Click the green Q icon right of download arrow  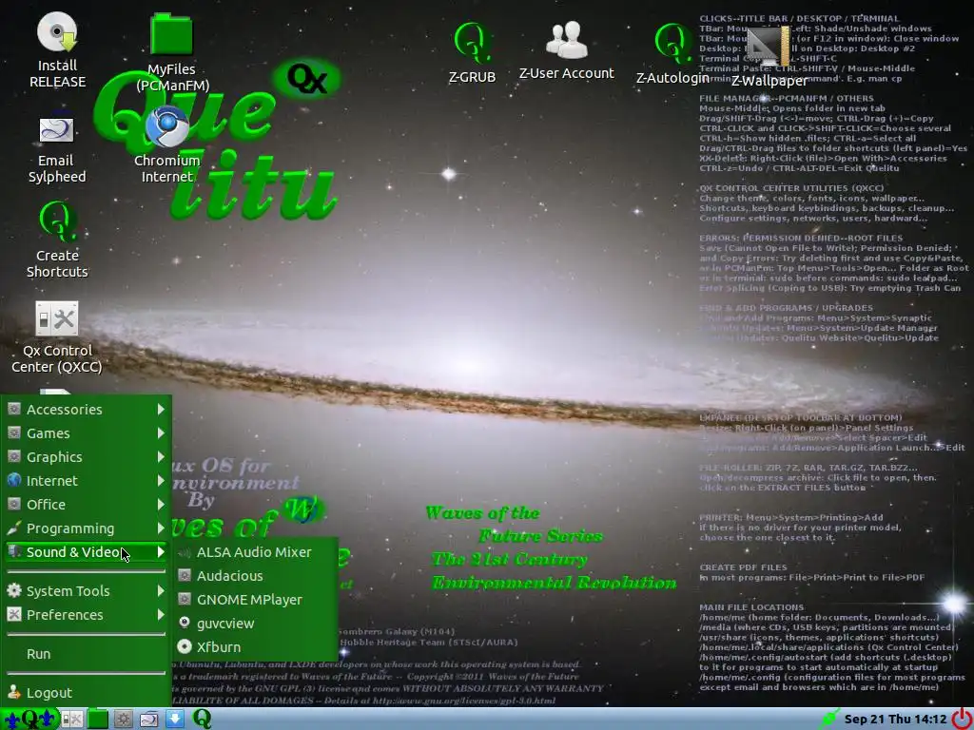click(202, 719)
